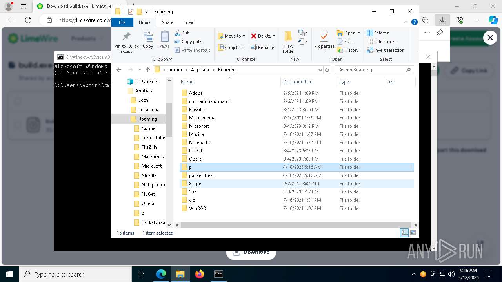The height and width of the screenshot is (282, 502).
Task: Click Select all in ribbon
Action: click(x=379, y=33)
